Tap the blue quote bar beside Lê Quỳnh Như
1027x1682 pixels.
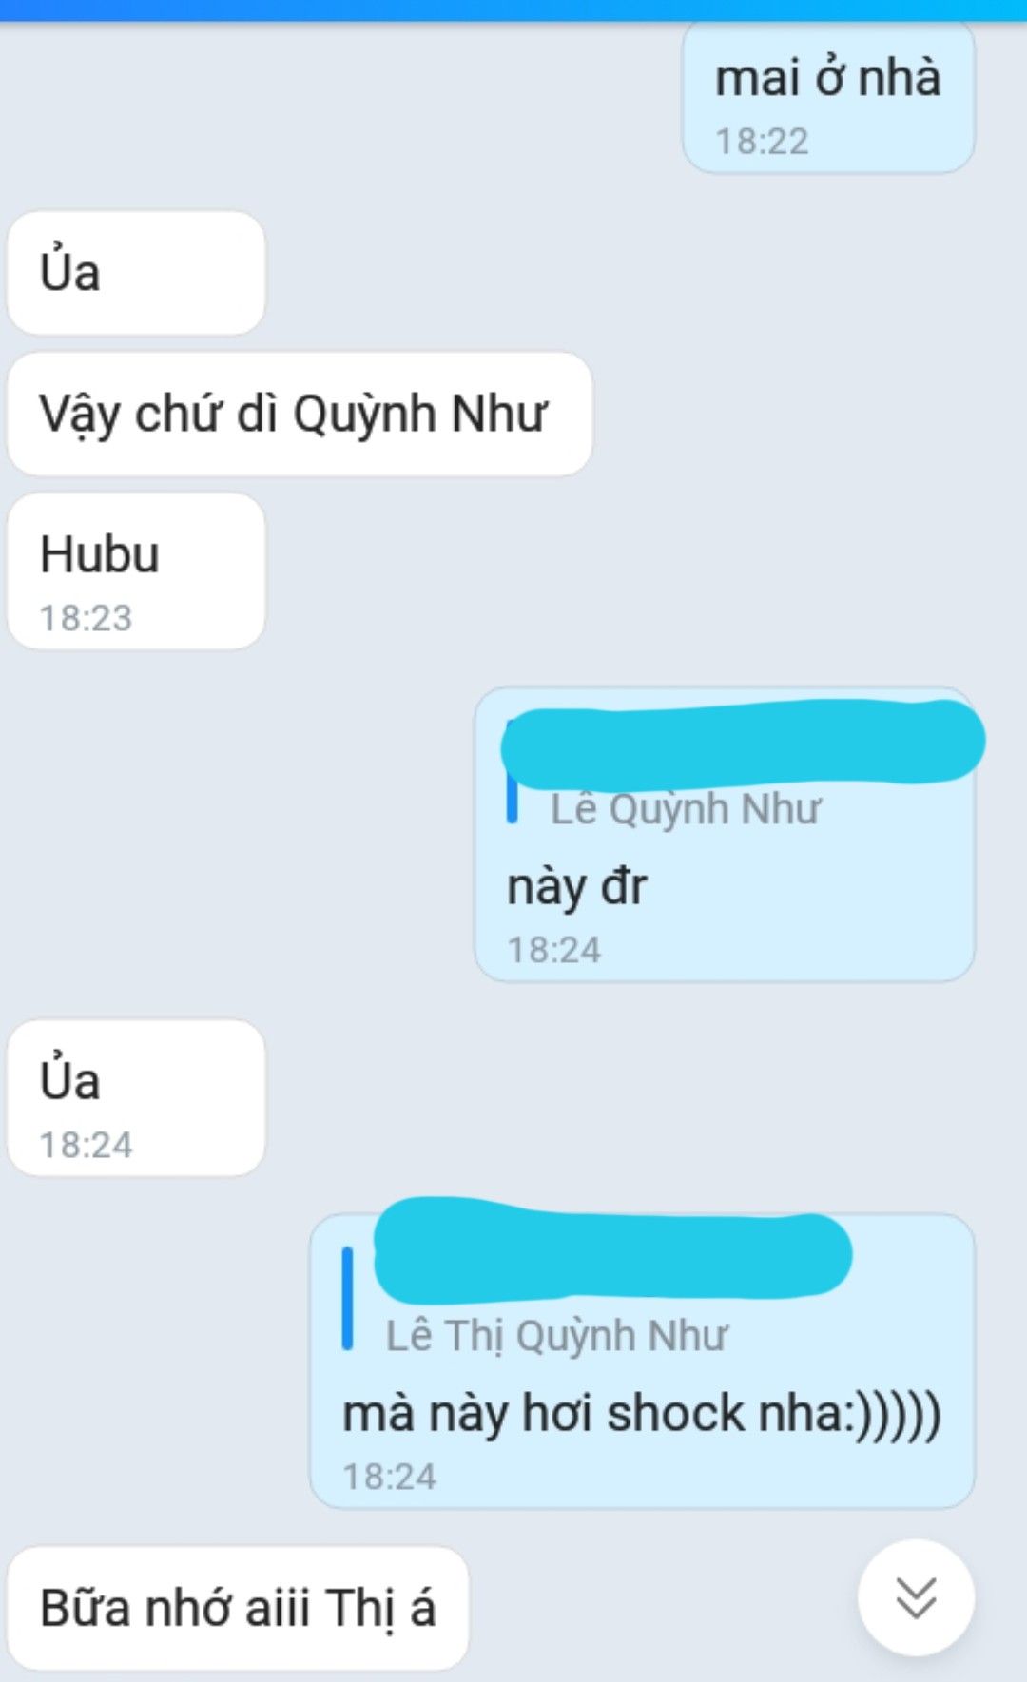point(512,772)
